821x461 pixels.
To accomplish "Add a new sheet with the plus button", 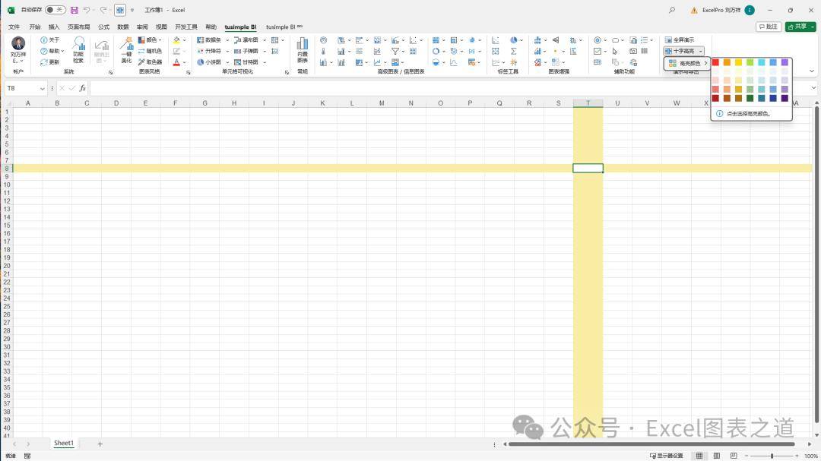I will (x=99, y=443).
